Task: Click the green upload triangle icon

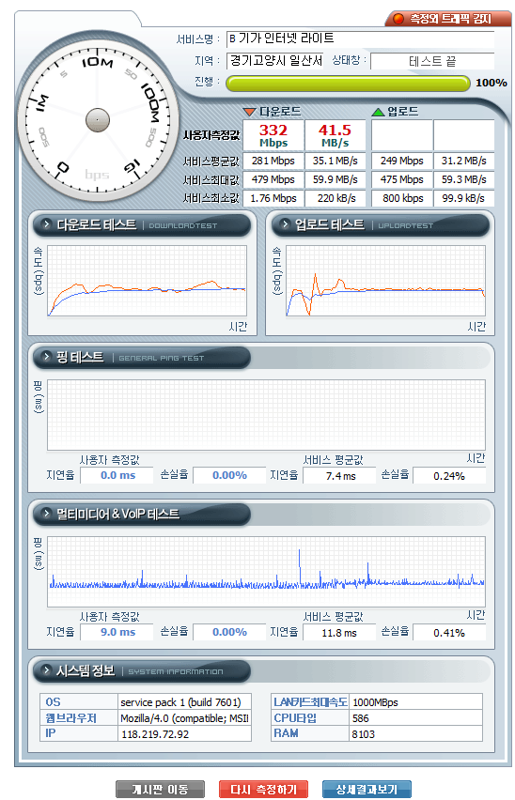Action: pos(378,111)
